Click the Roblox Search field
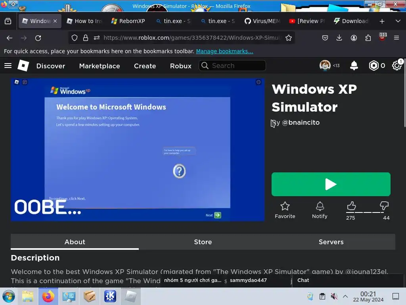Screen dimensions: 406x305 [232, 66]
